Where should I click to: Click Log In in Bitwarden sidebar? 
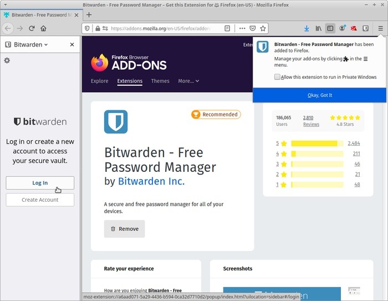[x=40, y=183]
